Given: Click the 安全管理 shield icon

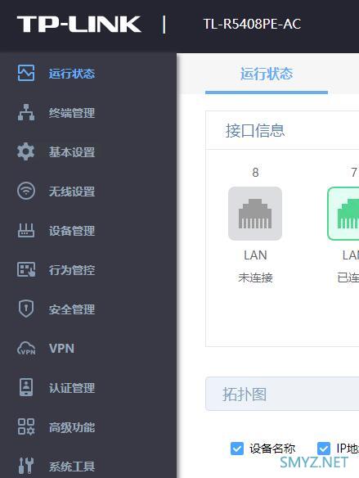Looking at the screenshot, I should (x=26, y=309).
